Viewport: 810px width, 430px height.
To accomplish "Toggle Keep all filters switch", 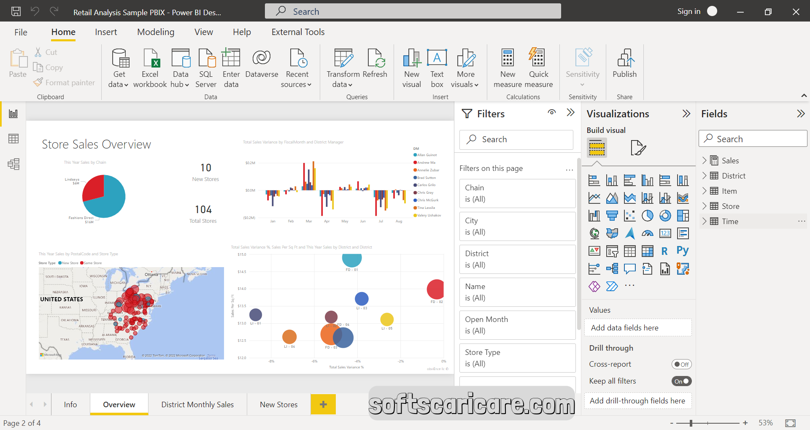I will [682, 381].
